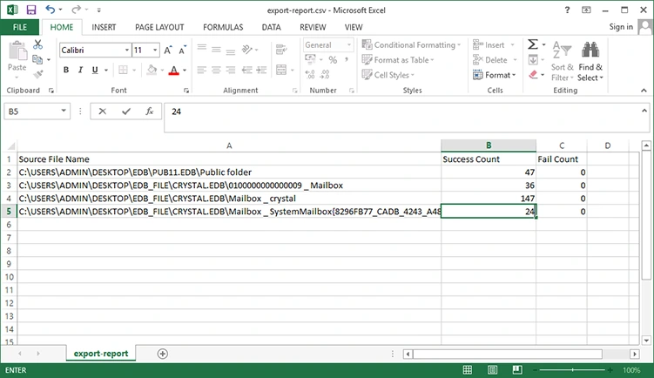Screen dimensions: 654x378
Task: Open Excel Help question mark
Action: (567, 10)
